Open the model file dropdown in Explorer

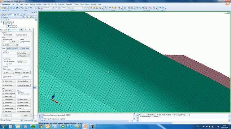click(x=36, y=20)
